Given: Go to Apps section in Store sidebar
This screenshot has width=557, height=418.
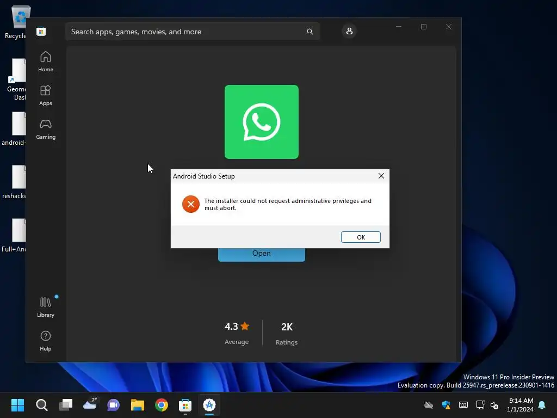Looking at the screenshot, I should point(46,96).
